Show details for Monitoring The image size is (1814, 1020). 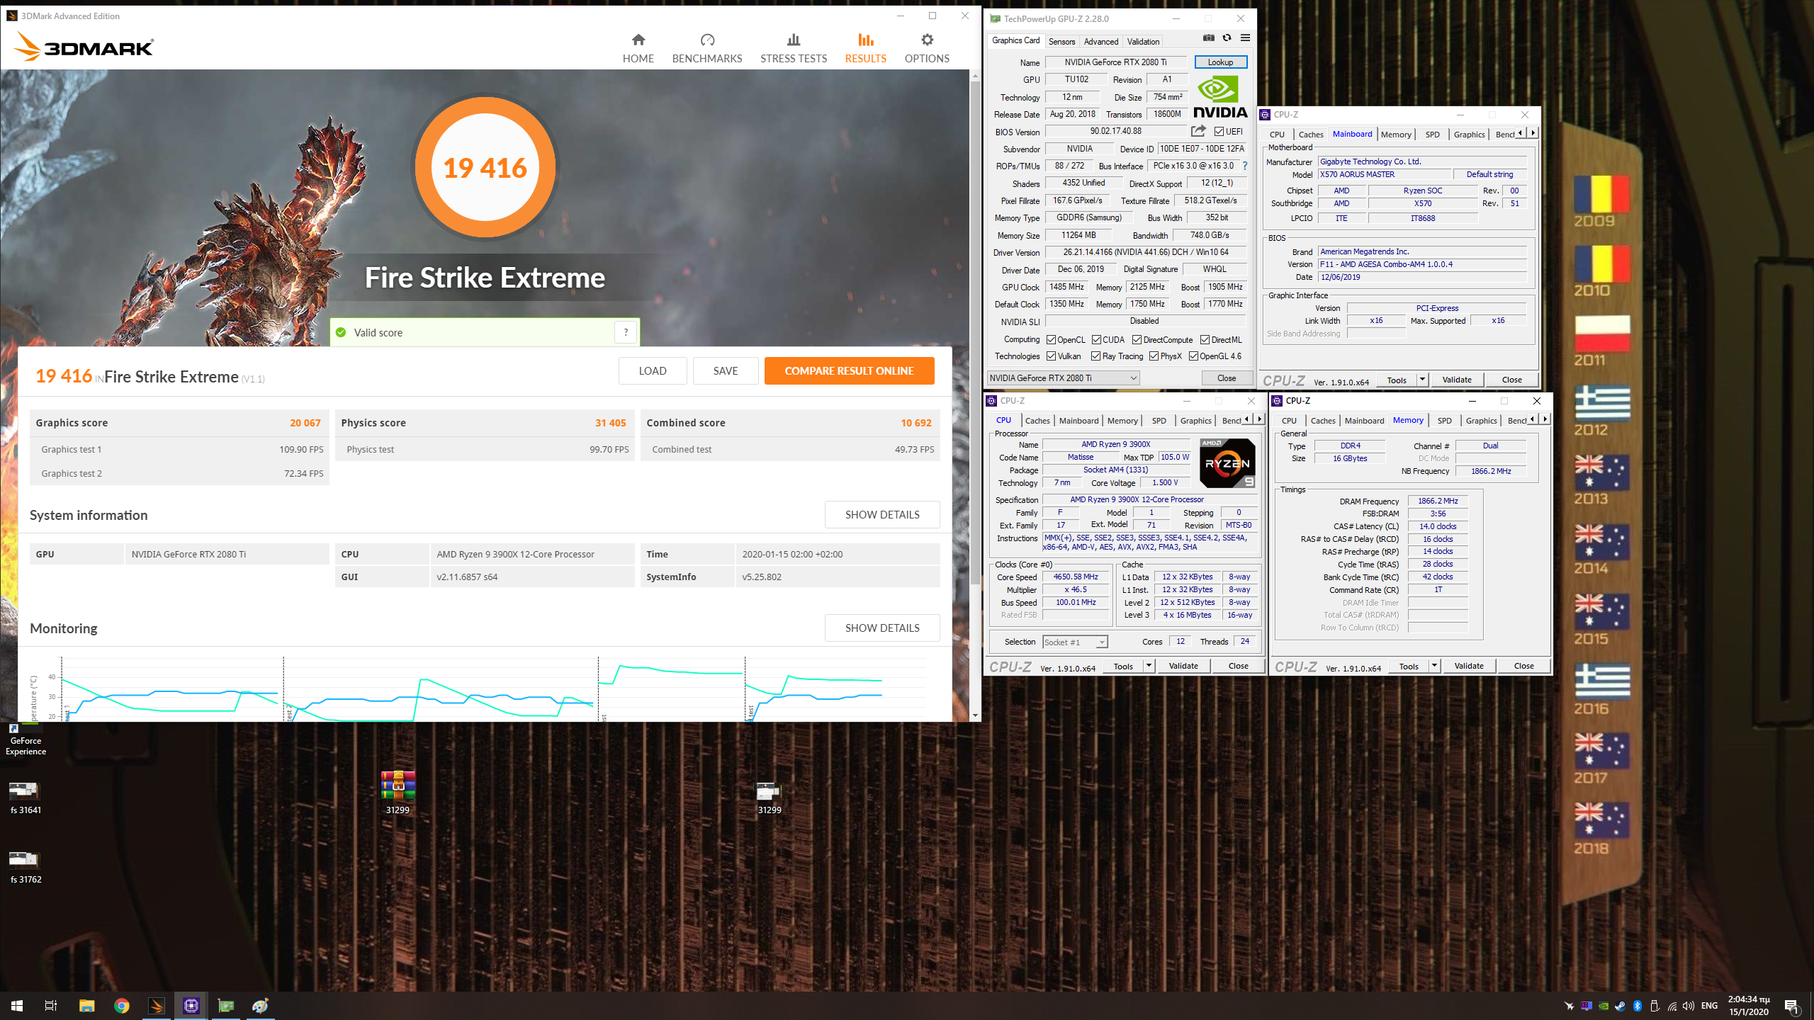(881, 628)
